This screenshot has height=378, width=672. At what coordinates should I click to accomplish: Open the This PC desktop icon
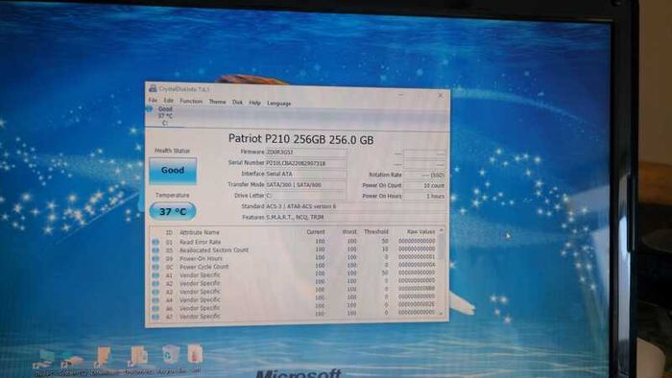tap(44, 359)
